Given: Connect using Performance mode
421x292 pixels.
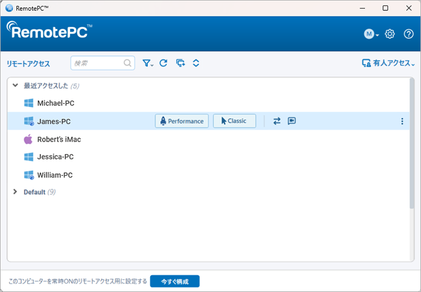Looking at the screenshot, I should 182,121.
